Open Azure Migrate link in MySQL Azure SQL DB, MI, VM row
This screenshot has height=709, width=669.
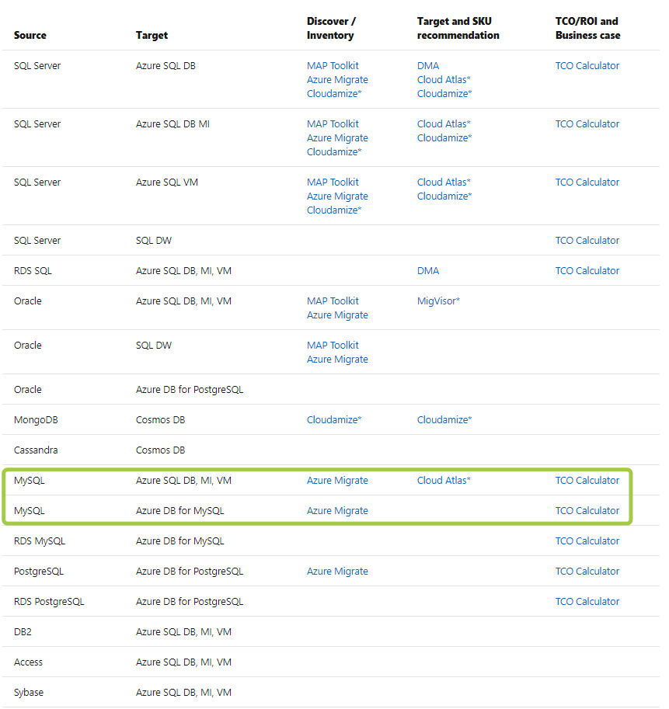pyautogui.click(x=337, y=481)
